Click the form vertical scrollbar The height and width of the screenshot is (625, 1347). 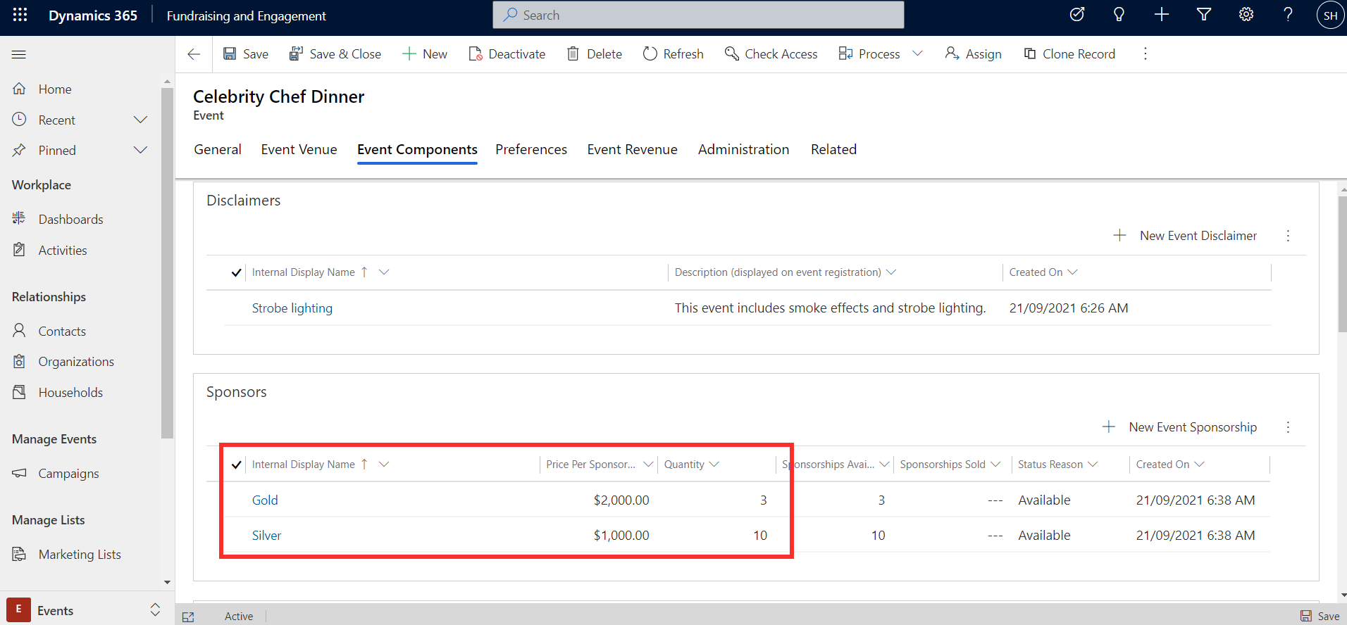coord(1342,264)
